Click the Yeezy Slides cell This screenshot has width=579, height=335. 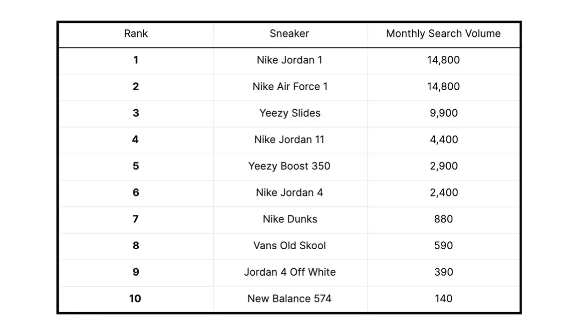click(290, 113)
